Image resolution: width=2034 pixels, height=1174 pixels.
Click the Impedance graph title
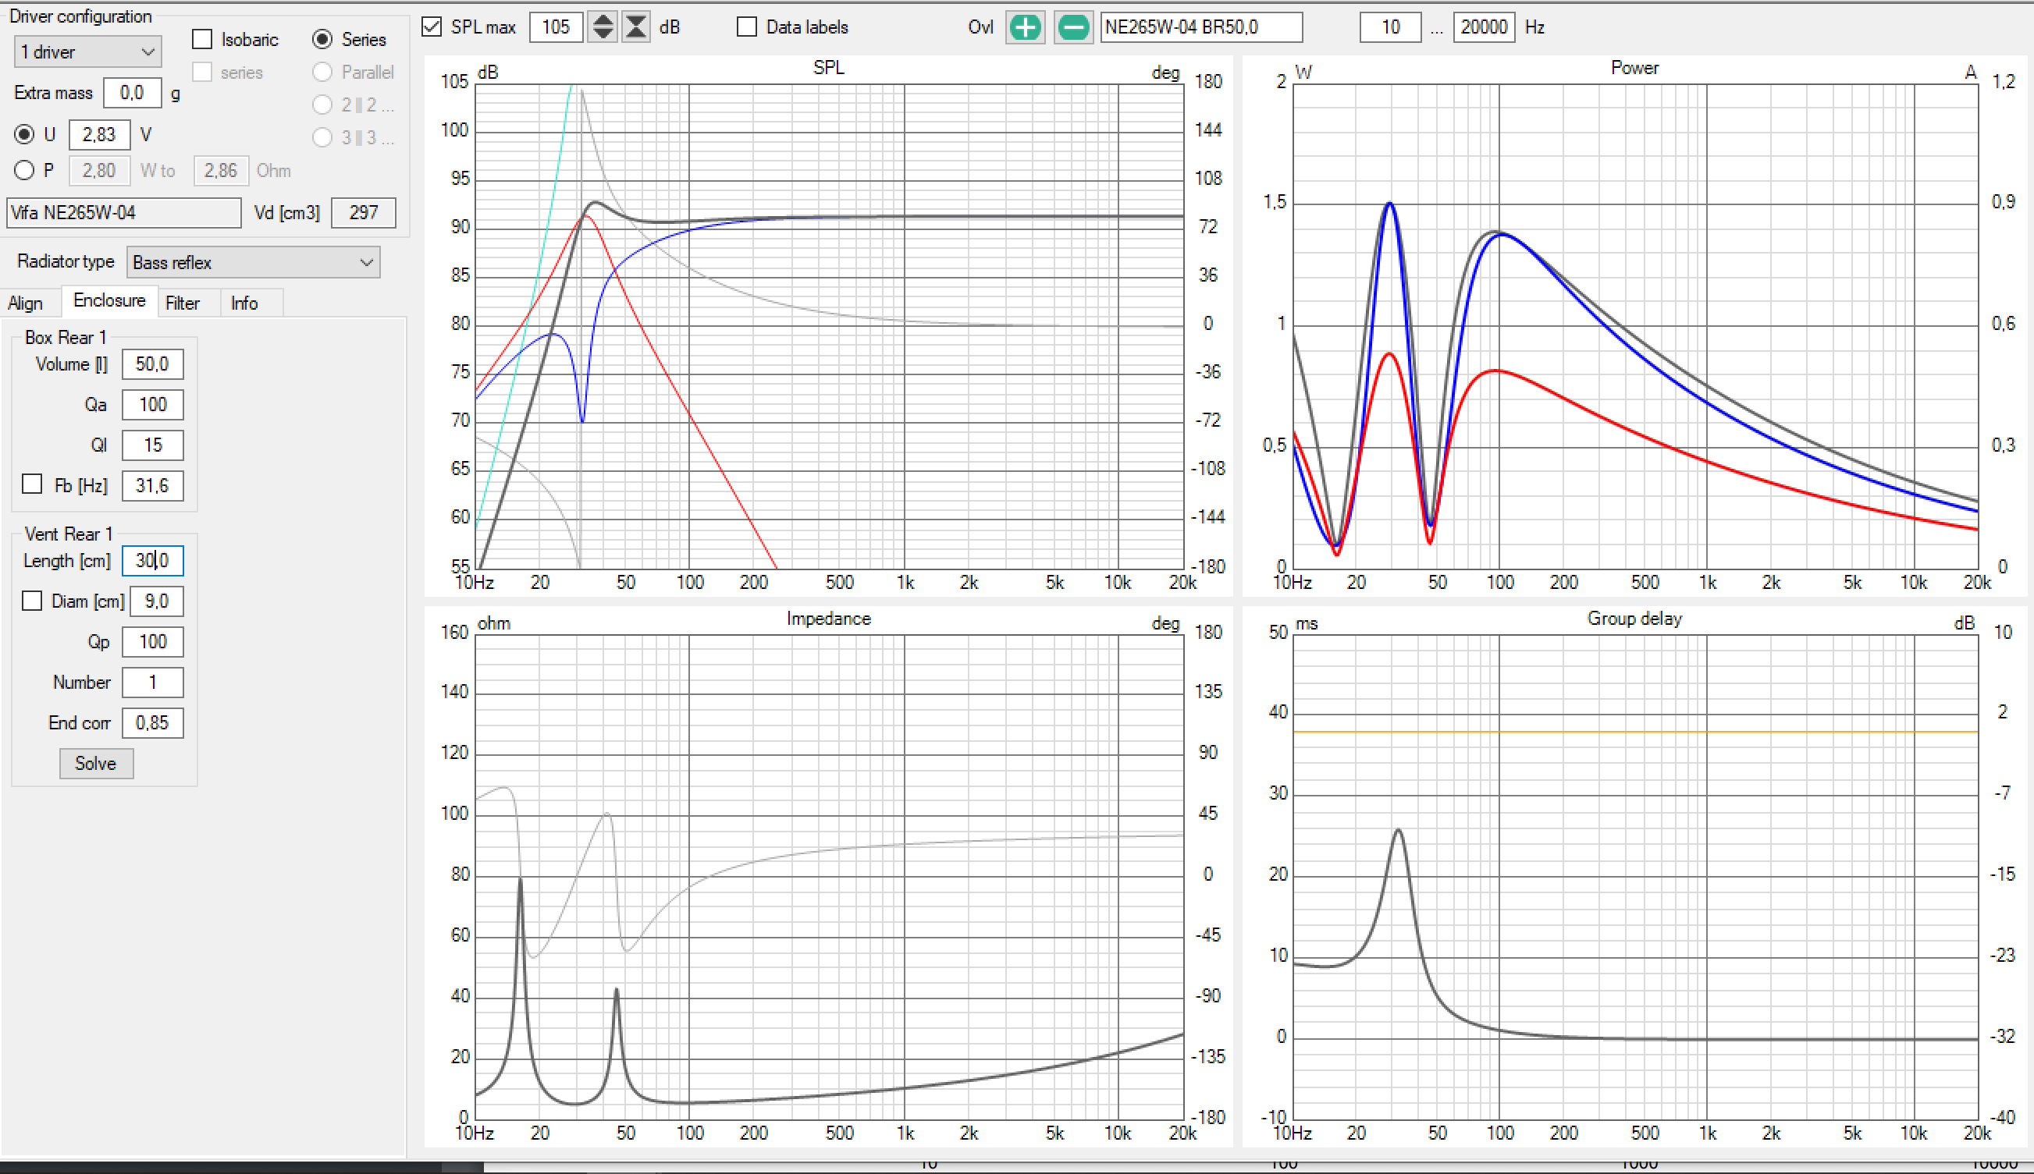coord(828,619)
